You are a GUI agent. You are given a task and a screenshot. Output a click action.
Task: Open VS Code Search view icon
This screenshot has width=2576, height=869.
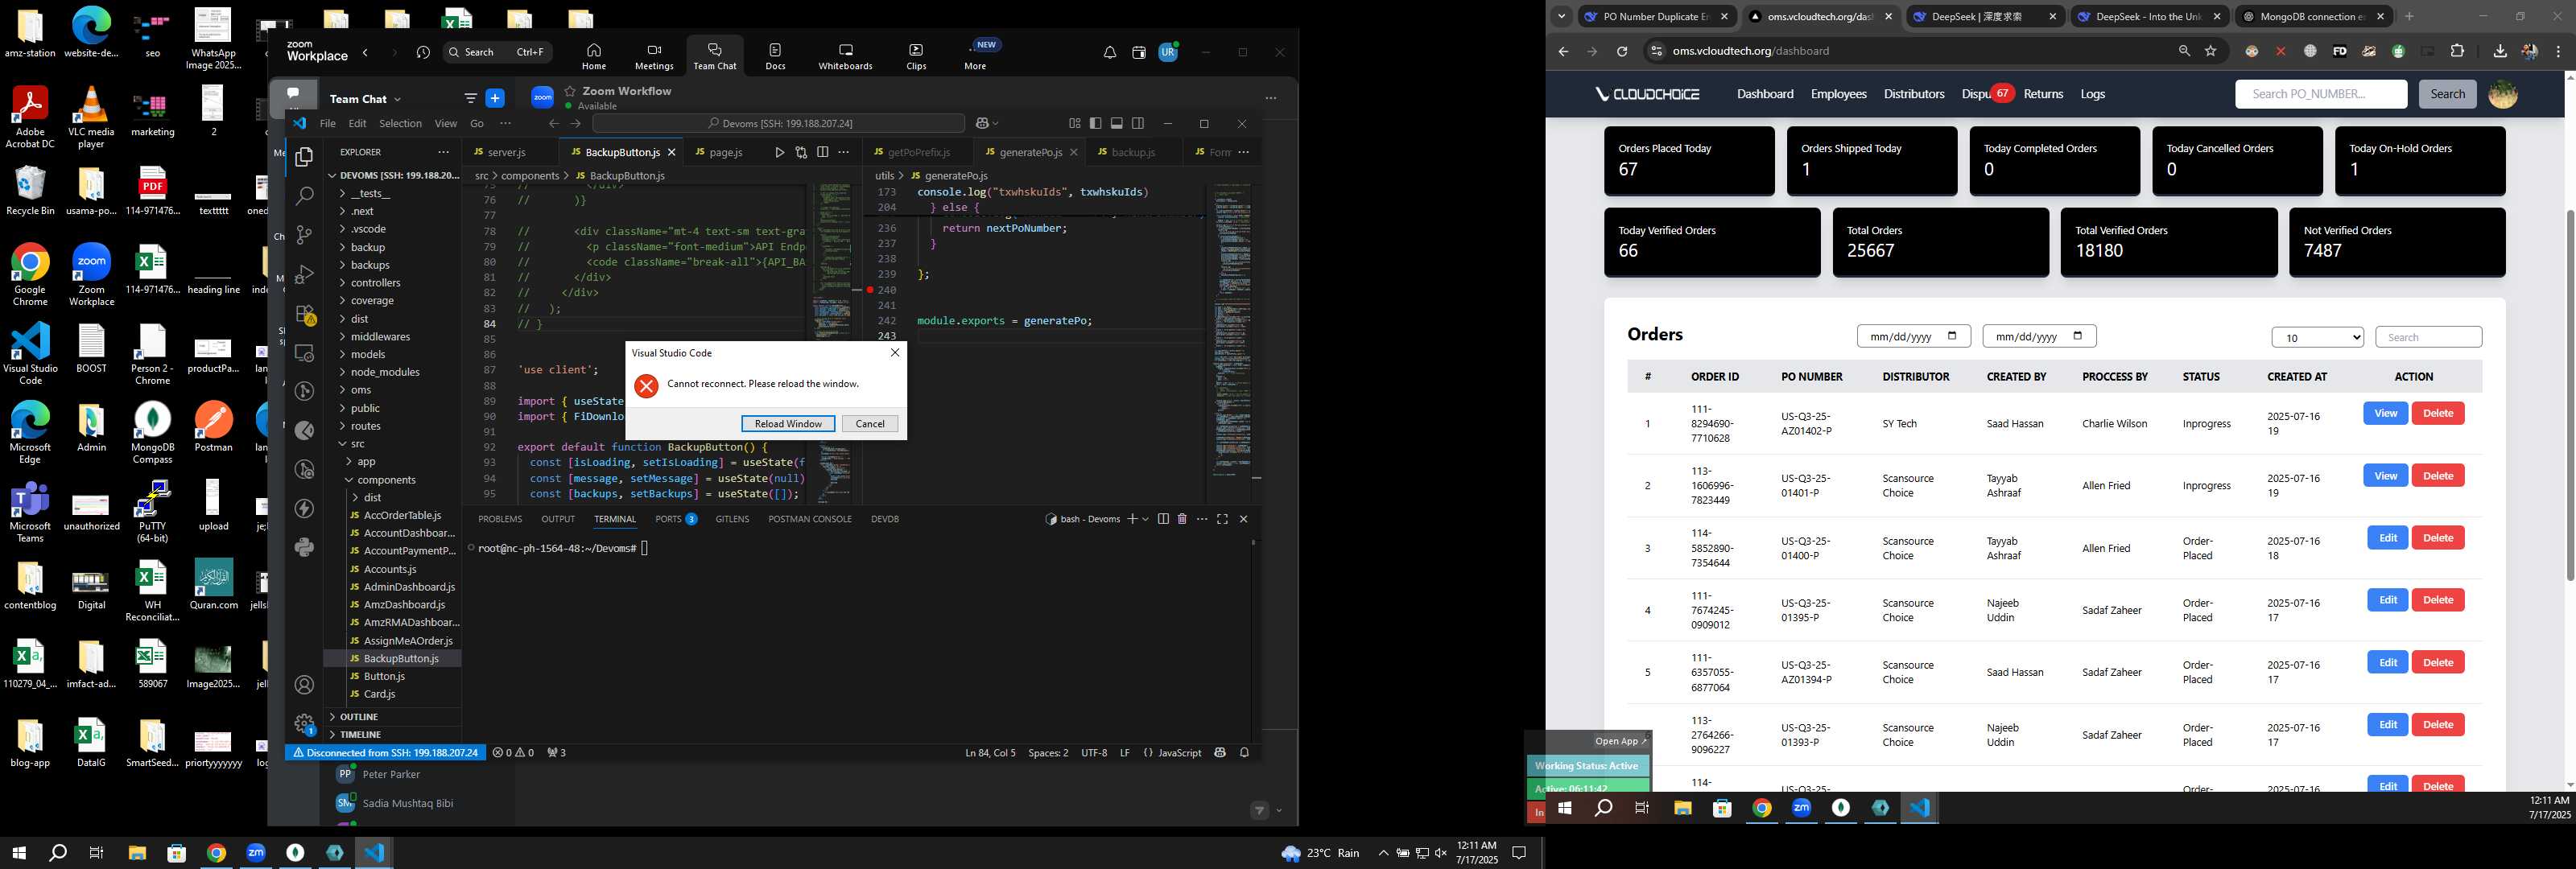(x=305, y=196)
